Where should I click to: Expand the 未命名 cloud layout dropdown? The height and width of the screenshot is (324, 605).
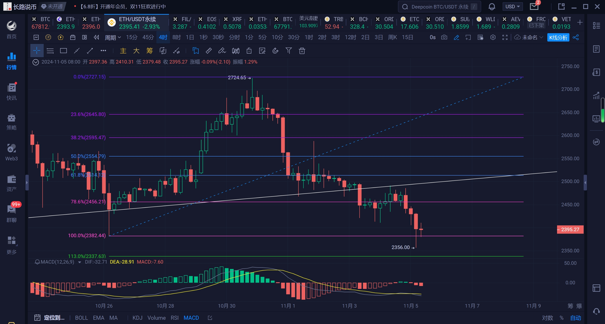[529, 37]
